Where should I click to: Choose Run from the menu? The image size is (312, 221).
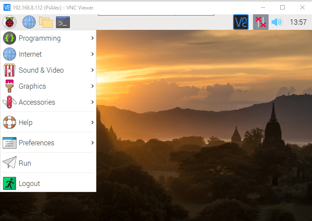(48, 163)
